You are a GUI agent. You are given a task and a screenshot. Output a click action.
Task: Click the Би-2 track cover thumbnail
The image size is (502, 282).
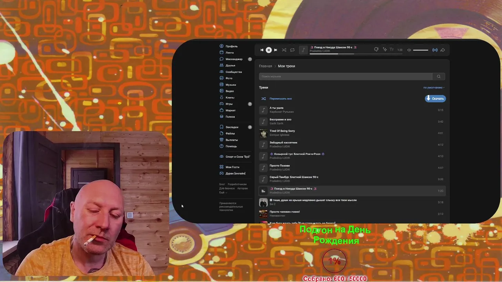point(263,202)
